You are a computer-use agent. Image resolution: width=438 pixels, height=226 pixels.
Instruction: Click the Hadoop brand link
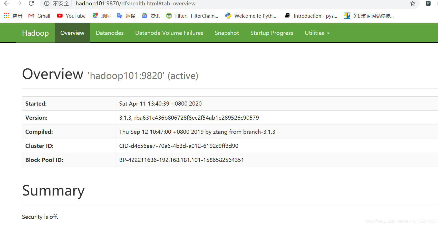35,33
